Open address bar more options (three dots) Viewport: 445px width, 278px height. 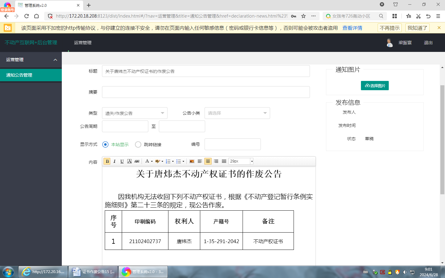313,16
